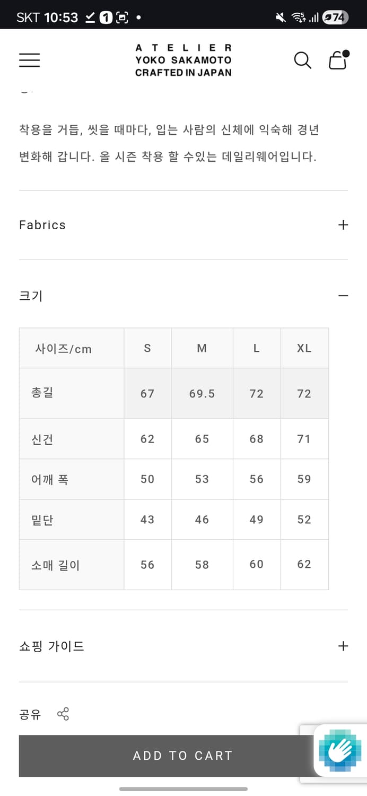Collapse the 크기 size section

point(343,295)
